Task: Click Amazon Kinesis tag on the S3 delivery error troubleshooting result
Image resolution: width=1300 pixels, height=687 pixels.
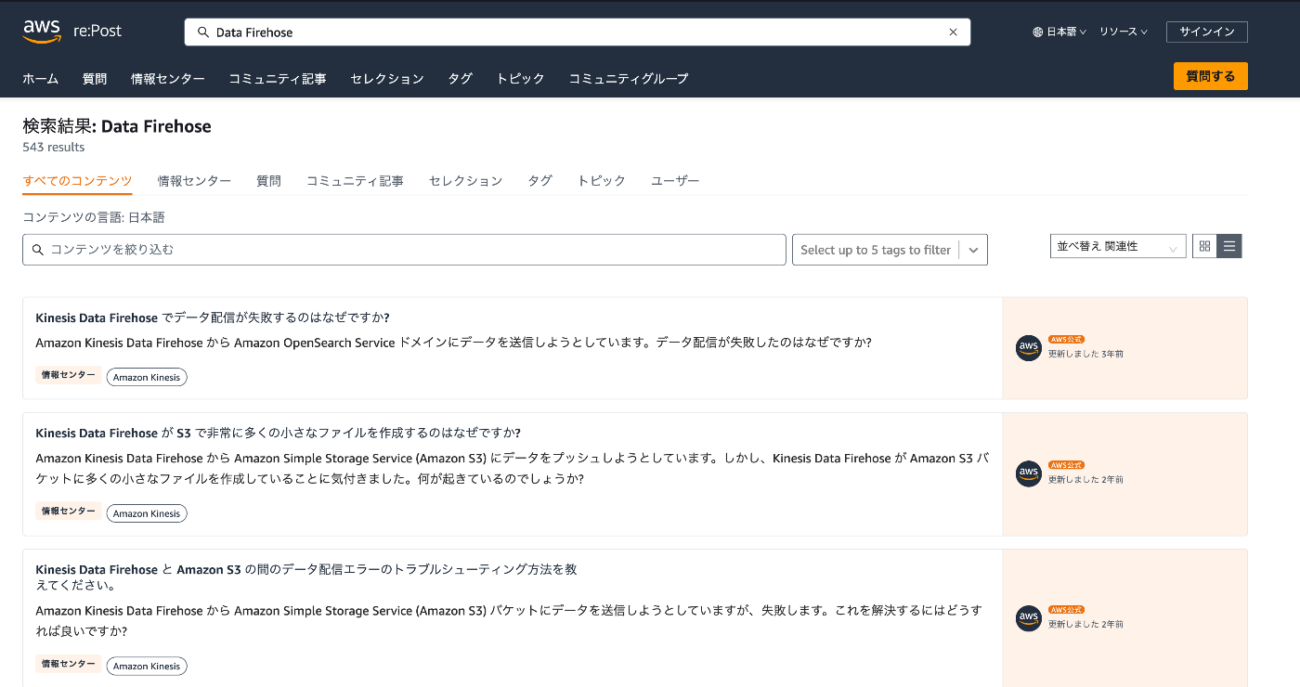Action: (147, 666)
